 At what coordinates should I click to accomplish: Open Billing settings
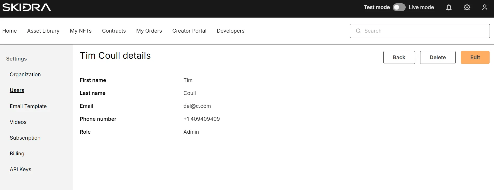click(x=17, y=154)
